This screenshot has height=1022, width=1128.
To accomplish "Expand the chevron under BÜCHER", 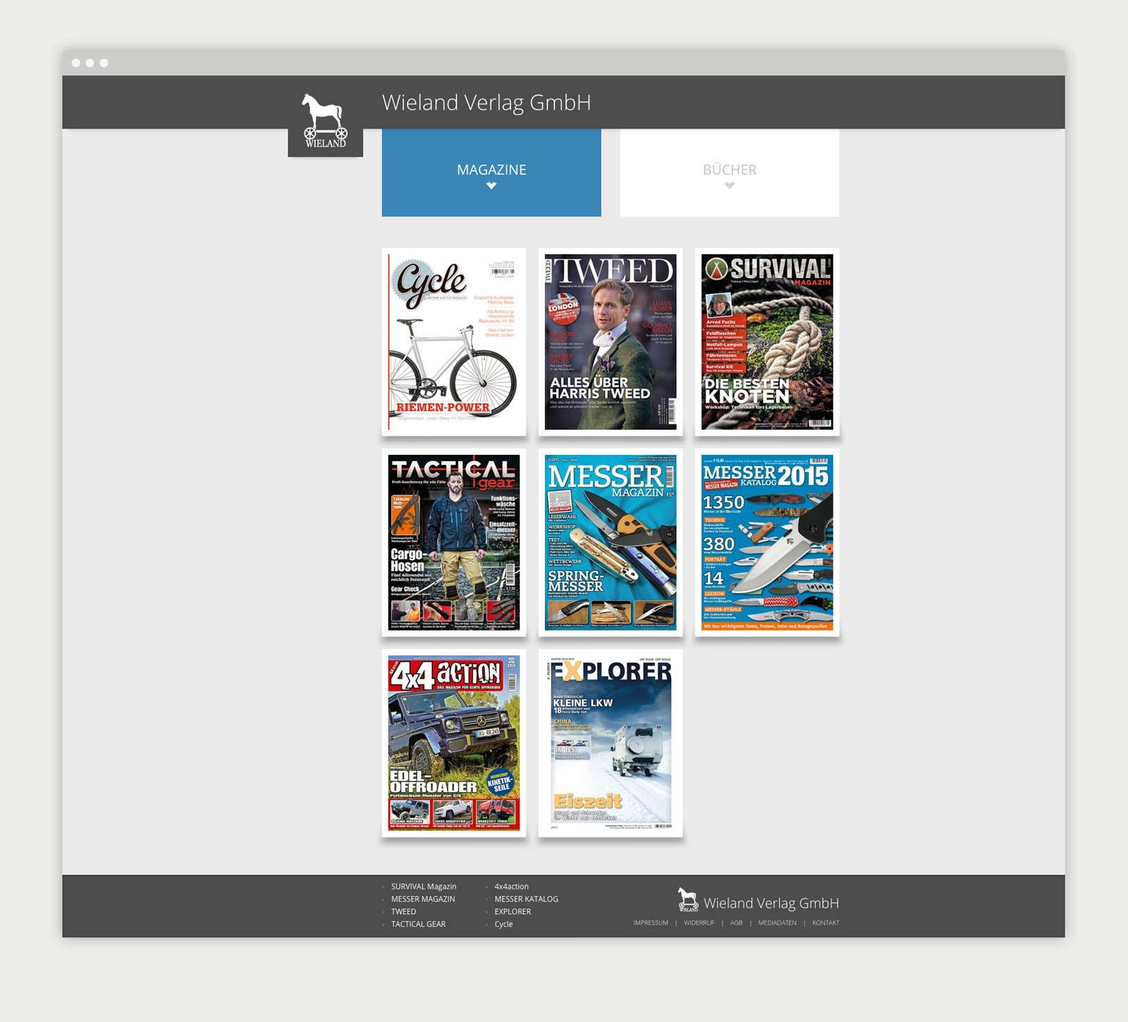I will [x=730, y=185].
